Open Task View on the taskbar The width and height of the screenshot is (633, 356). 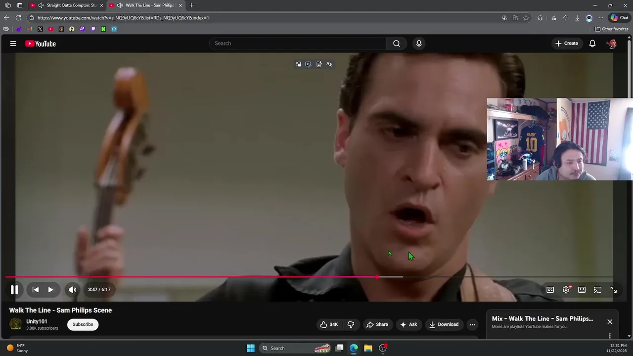pos(339,348)
